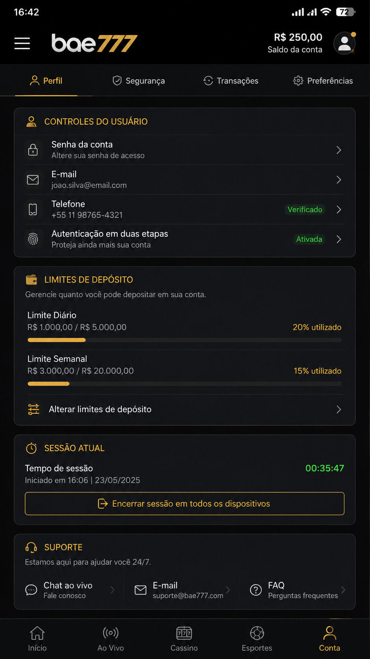Tap Encerrar sessão em todos os dispositivos
Screen dimensions: 370x659
point(184,504)
